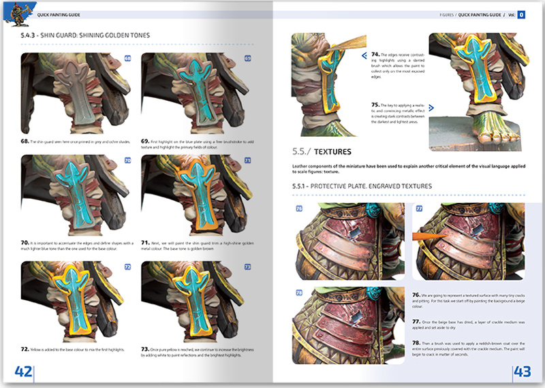Open step 77 crackle medium brush photo
545x388 pixels.
pyautogui.click(x=469, y=242)
